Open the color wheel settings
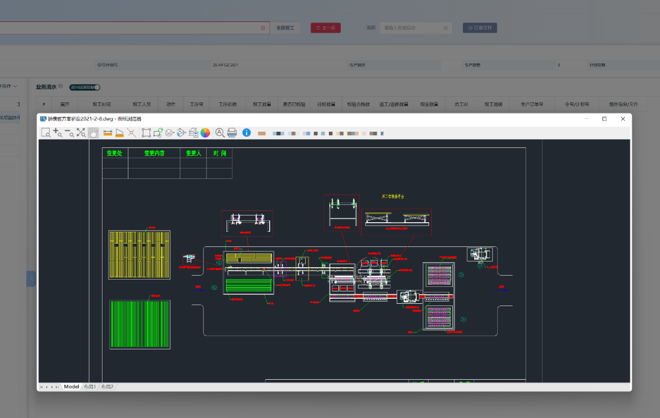The width and height of the screenshot is (660, 418). click(206, 133)
